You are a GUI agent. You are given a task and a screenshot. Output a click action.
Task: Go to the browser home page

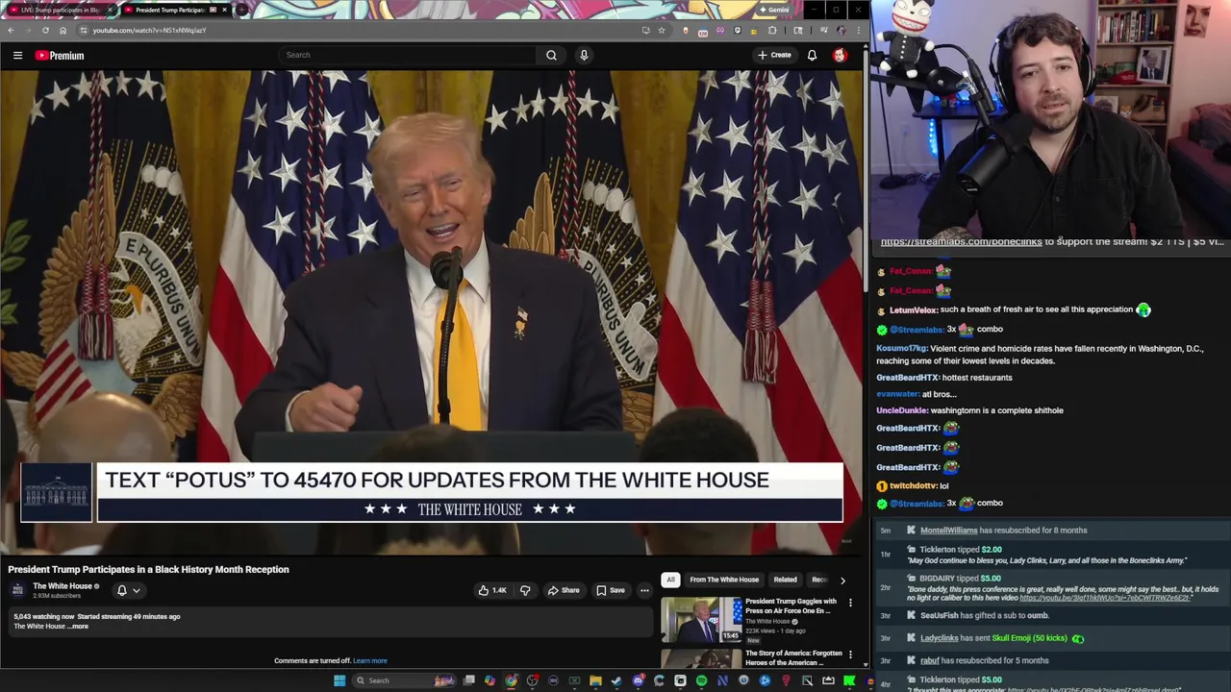tap(63, 30)
